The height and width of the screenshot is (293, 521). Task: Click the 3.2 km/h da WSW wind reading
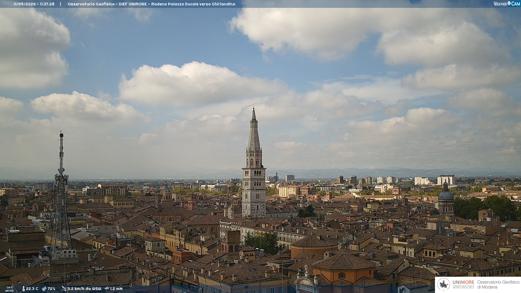pos(84,289)
